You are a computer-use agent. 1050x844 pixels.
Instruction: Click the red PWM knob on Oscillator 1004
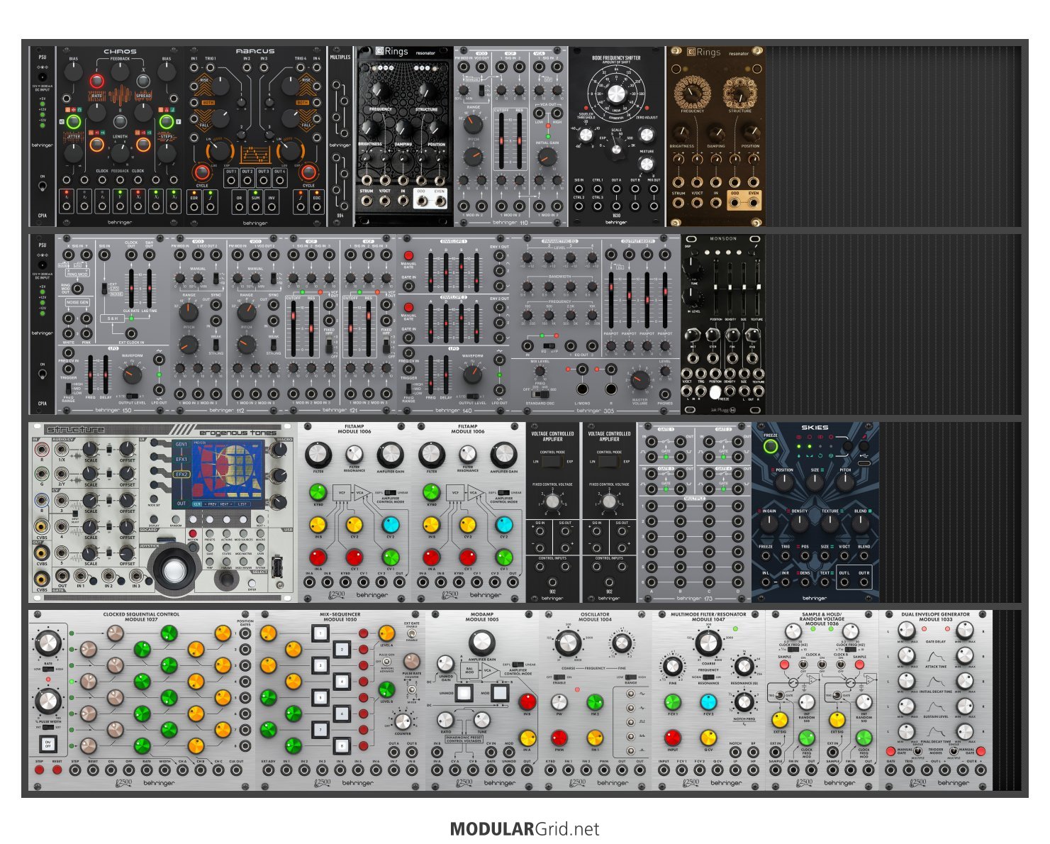[559, 738]
